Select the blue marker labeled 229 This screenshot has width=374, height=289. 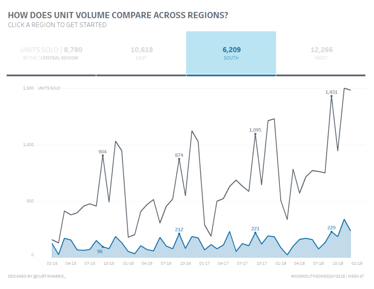(332, 232)
